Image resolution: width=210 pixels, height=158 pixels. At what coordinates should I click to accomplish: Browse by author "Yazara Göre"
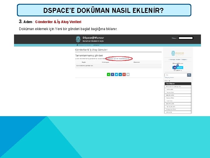[178, 92]
